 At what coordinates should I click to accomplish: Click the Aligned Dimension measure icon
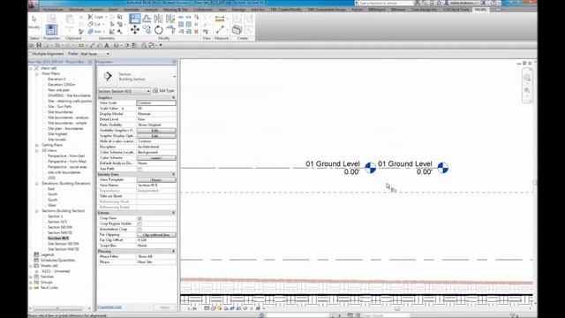tap(220, 19)
